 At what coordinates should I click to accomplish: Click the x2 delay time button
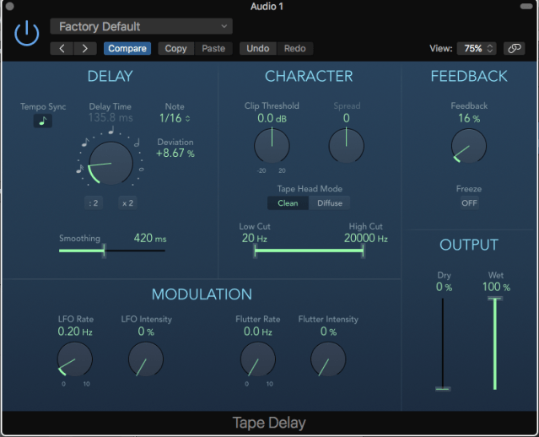(x=127, y=203)
